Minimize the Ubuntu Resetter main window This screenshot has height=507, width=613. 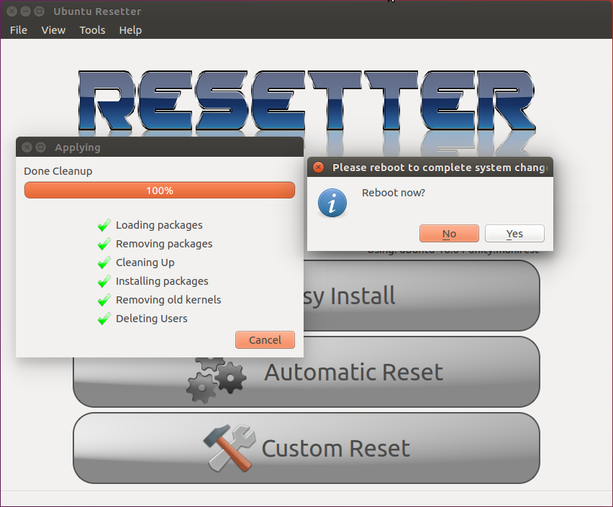25,12
